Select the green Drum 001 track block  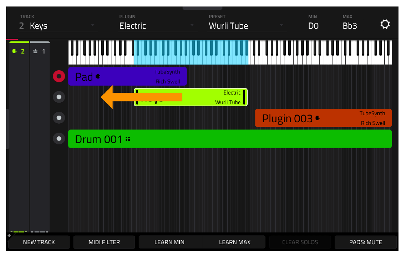(x=230, y=139)
